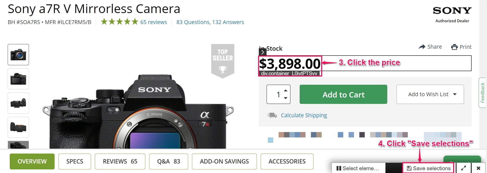Click the Add to Cart button

pyautogui.click(x=343, y=94)
